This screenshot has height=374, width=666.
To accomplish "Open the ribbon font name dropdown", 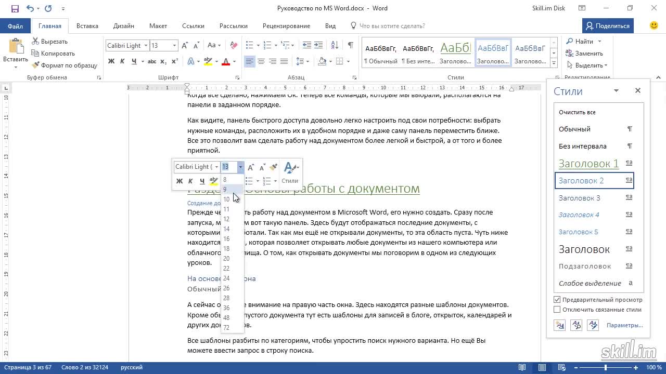I will [146, 46].
